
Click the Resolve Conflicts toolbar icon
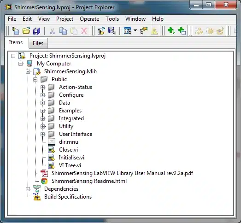(x=144, y=31)
